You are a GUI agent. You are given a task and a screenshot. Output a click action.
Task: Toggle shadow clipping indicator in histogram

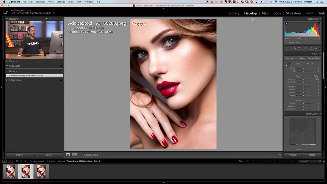(286, 23)
